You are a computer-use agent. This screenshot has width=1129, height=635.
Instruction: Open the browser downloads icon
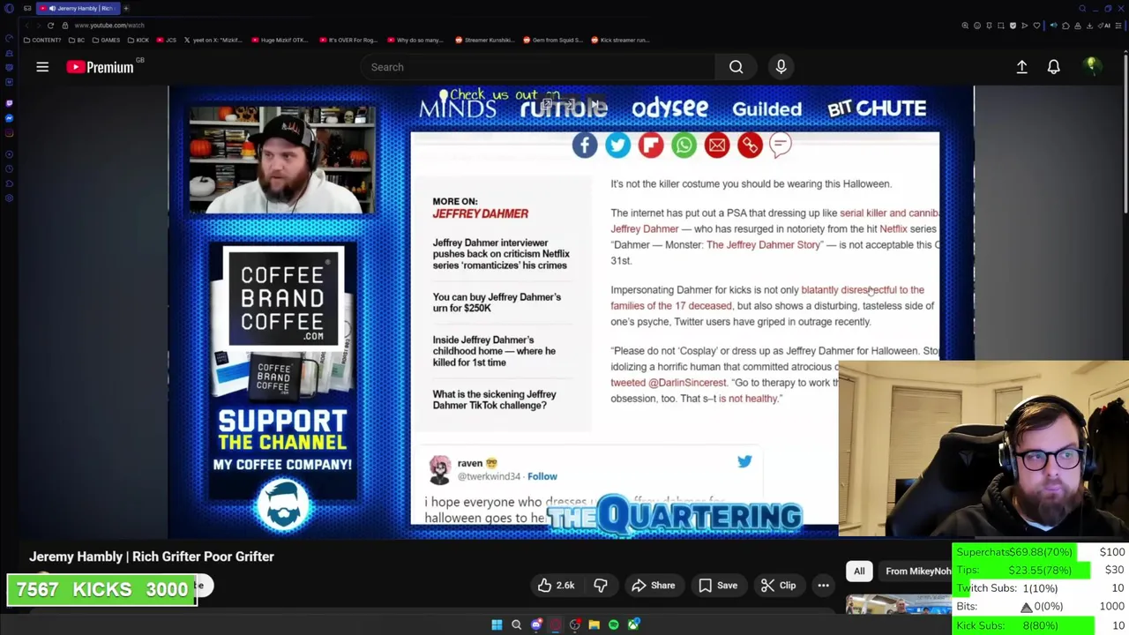tap(1089, 26)
